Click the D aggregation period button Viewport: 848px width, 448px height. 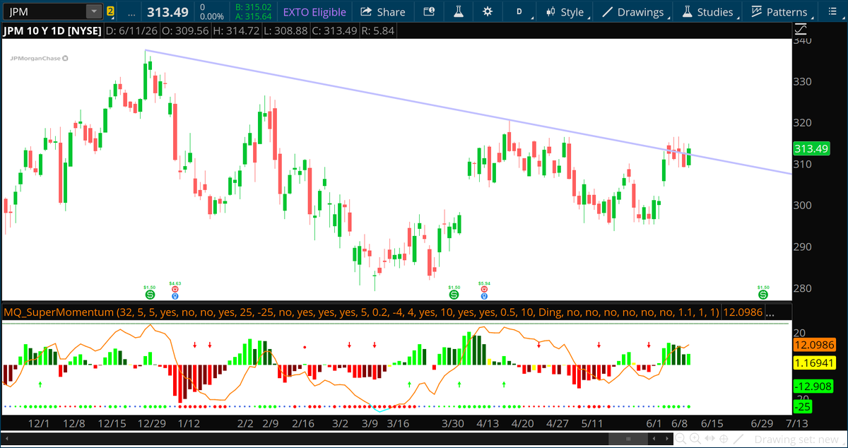pyautogui.click(x=519, y=11)
